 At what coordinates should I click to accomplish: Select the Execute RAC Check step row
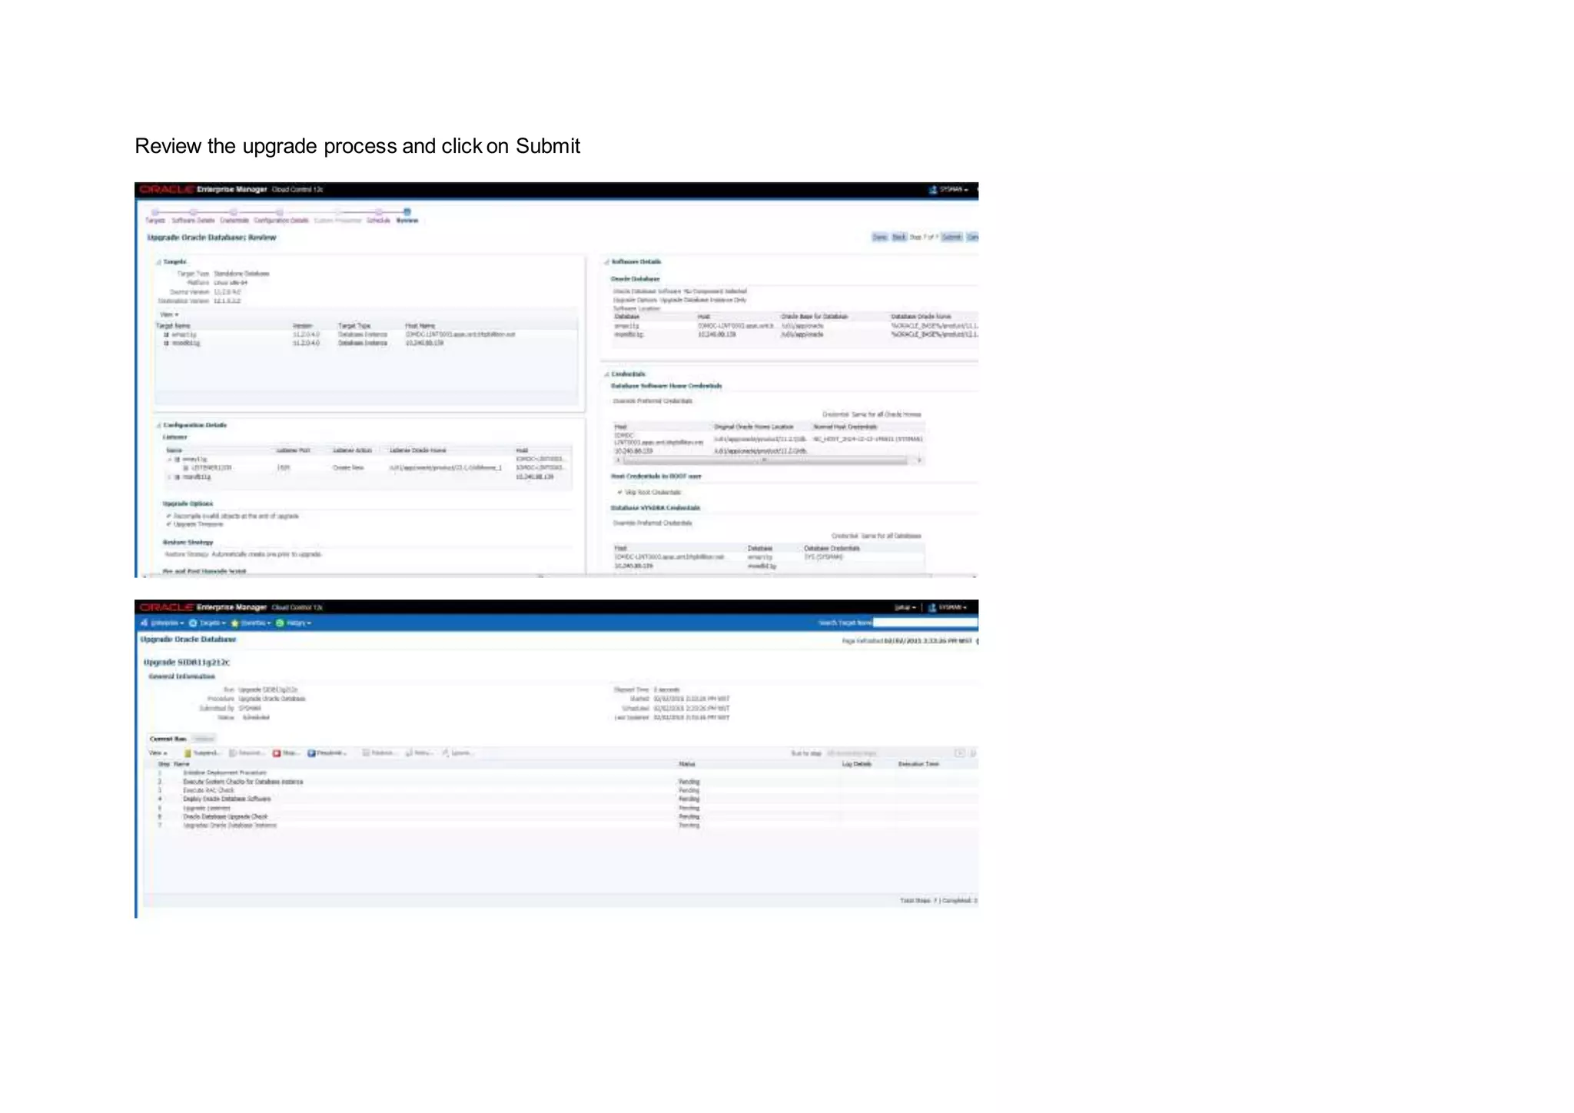coord(561,790)
